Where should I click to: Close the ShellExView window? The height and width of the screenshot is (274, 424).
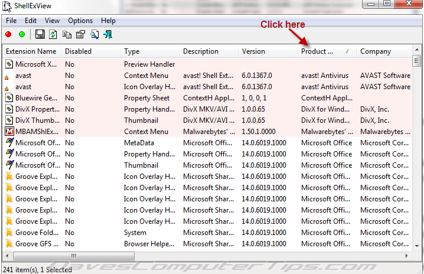(409, 4)
